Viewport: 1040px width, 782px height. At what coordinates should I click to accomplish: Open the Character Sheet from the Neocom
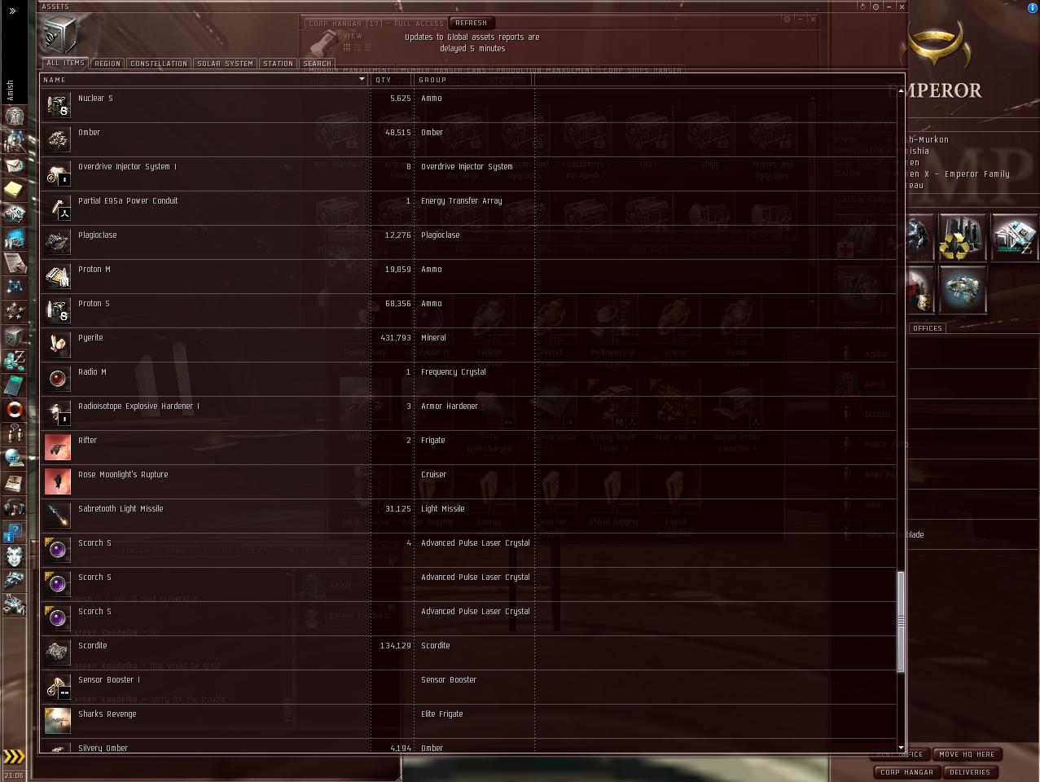click(x=15, y=116)
